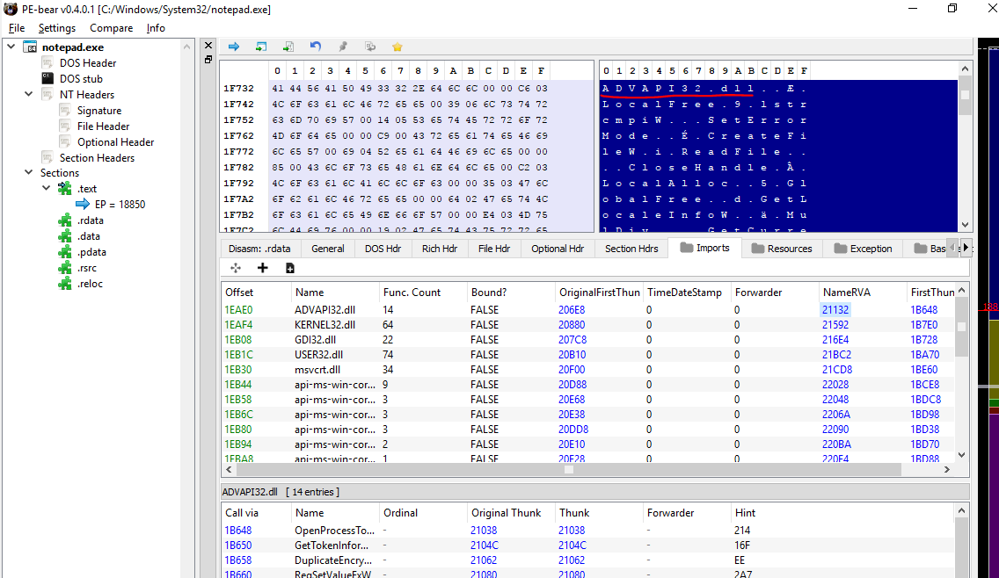The image size is (999, 578).
Task: Click the DOS stub terminal icon
Action: click(48, 79)
